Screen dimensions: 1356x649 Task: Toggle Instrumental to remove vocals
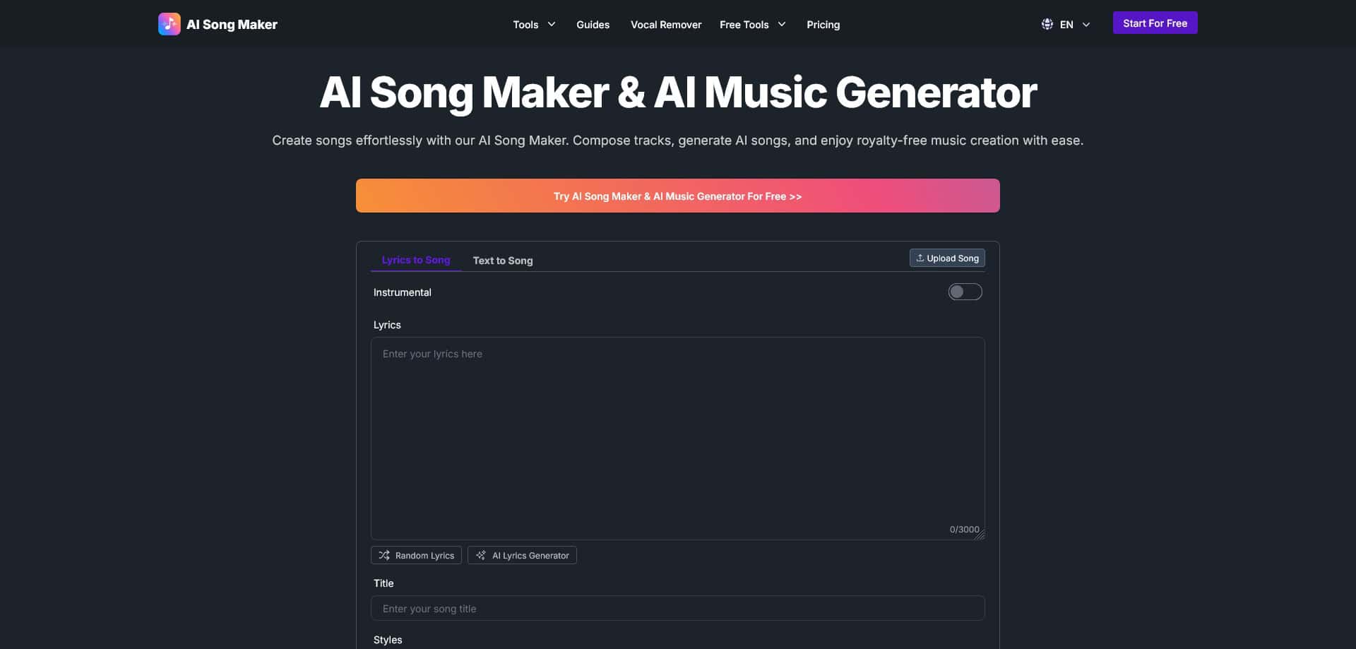coord(965,292)
